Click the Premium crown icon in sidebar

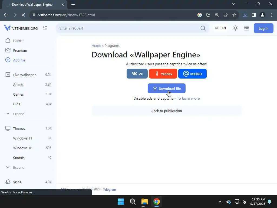tap(8, 50)
